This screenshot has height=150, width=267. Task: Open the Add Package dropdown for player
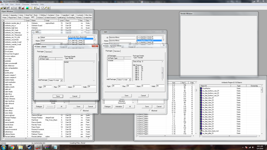(55, 80)
